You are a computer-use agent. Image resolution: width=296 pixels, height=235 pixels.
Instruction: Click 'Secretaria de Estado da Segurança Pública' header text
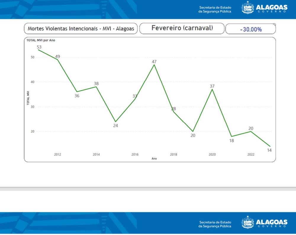pyautogui.click(x=215, y=9)
